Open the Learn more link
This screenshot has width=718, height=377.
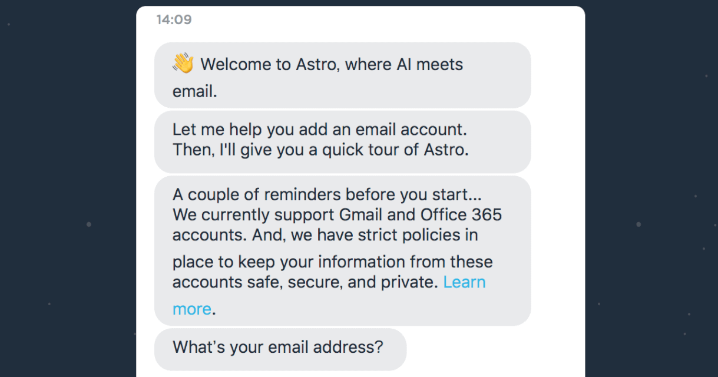[x=464, y=282]
